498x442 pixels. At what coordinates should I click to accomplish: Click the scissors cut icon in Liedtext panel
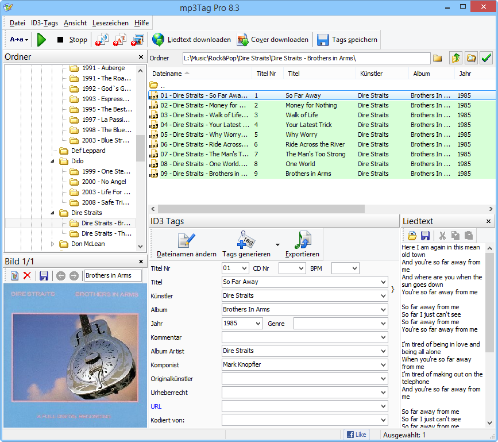[442, 236]
